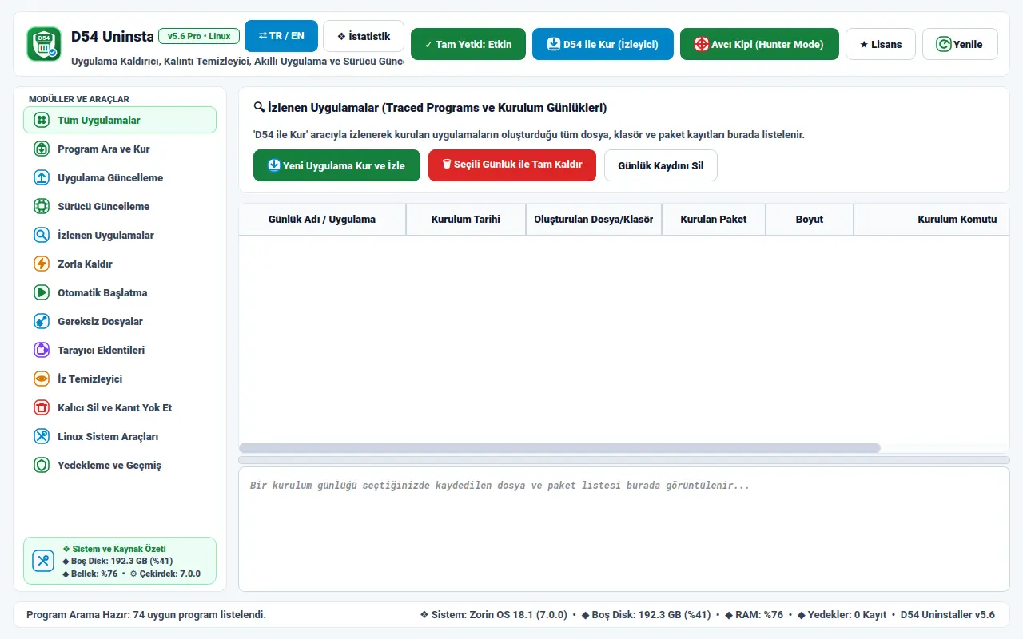Sort by Kurulum Komutu column header
Screen dimensions: 1023x639
coord(932,219)
